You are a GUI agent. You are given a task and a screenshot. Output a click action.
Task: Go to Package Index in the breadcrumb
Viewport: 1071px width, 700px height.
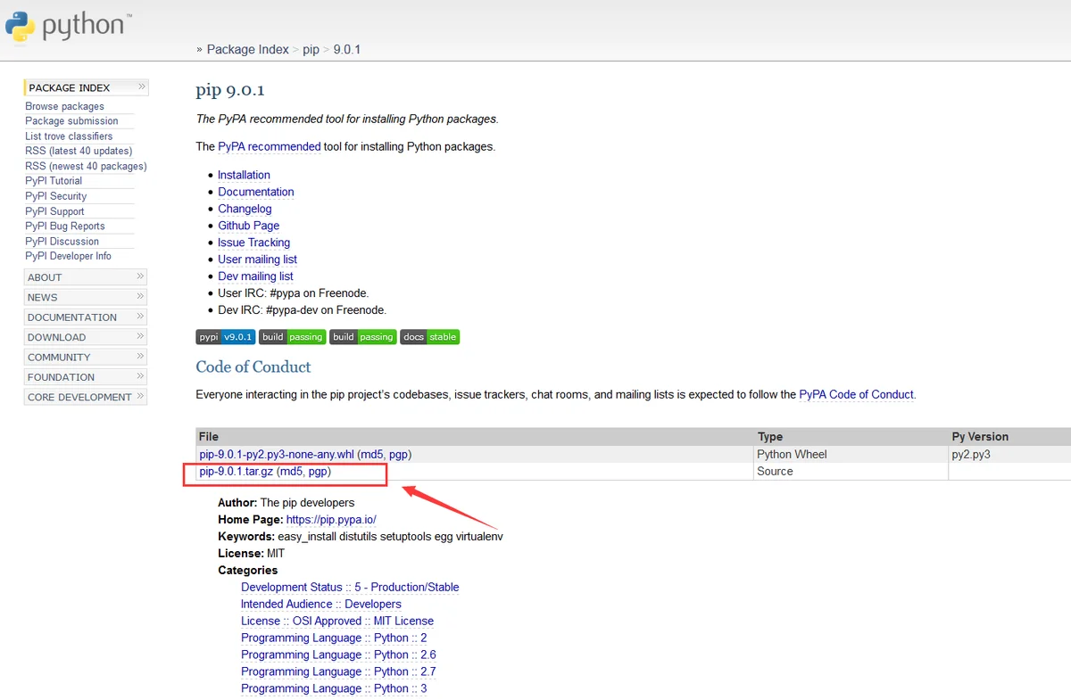coord(248,50)
